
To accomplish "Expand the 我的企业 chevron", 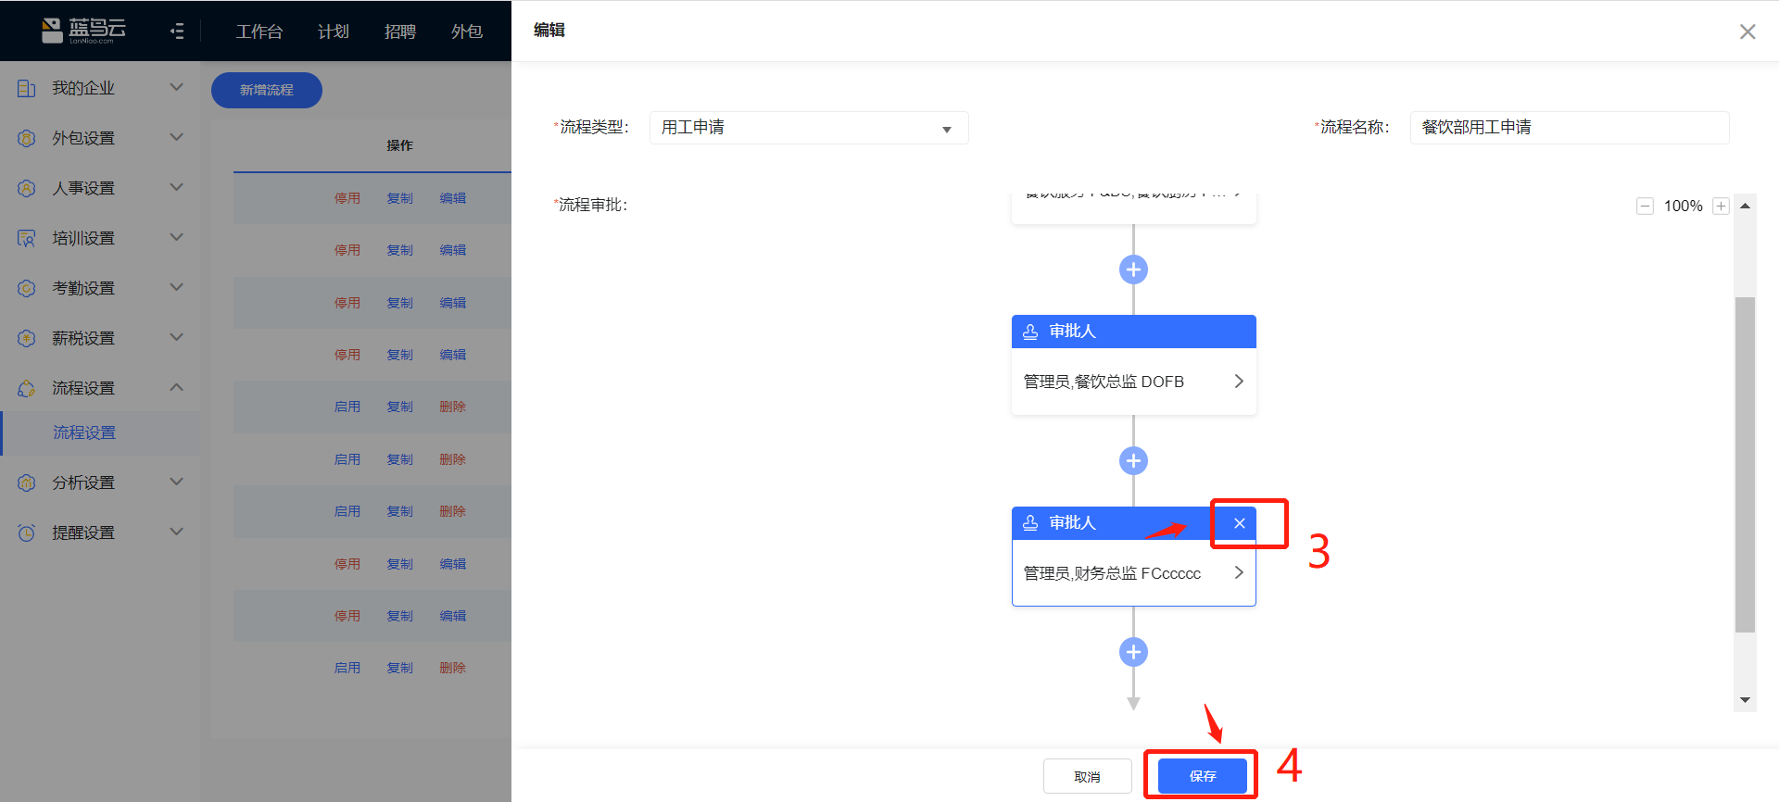I will coord(176,87).
